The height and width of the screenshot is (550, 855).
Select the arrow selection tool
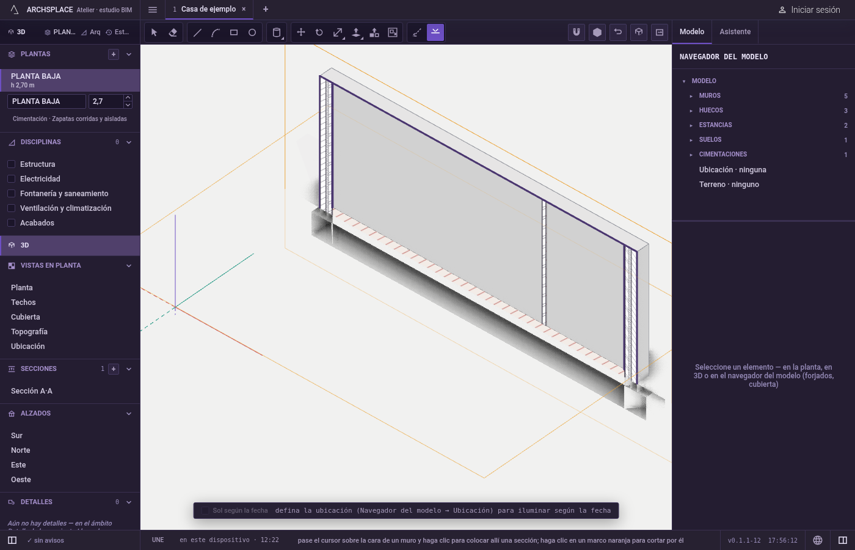[154, 32]
